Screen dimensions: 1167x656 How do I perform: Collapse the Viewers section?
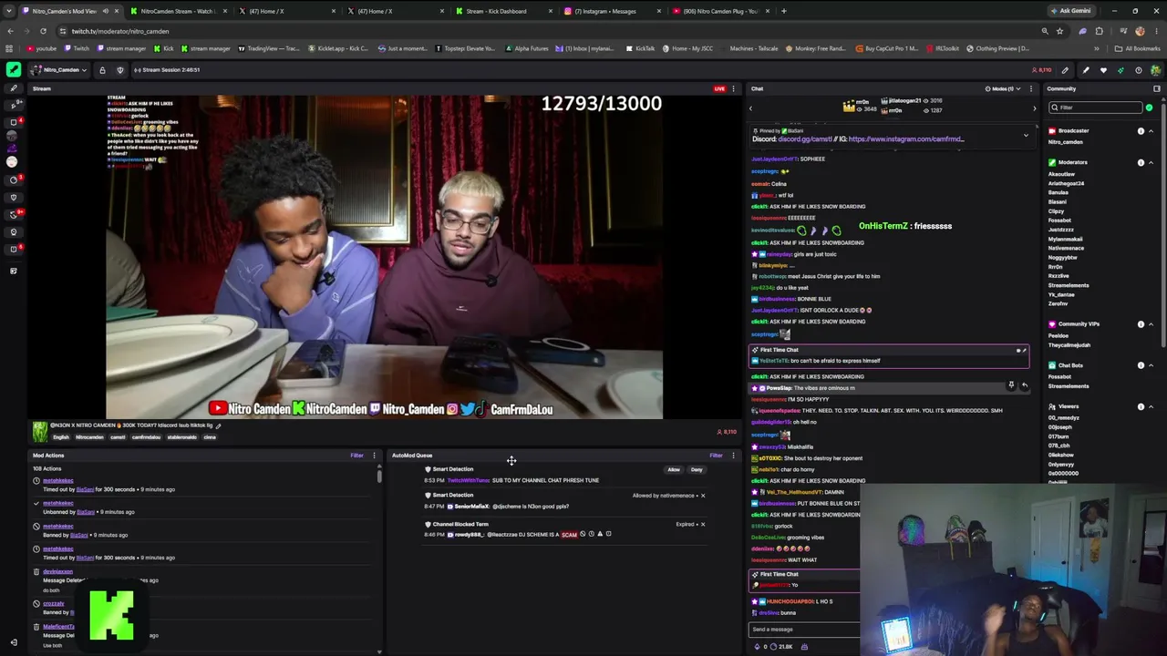tap(1151, 406)
